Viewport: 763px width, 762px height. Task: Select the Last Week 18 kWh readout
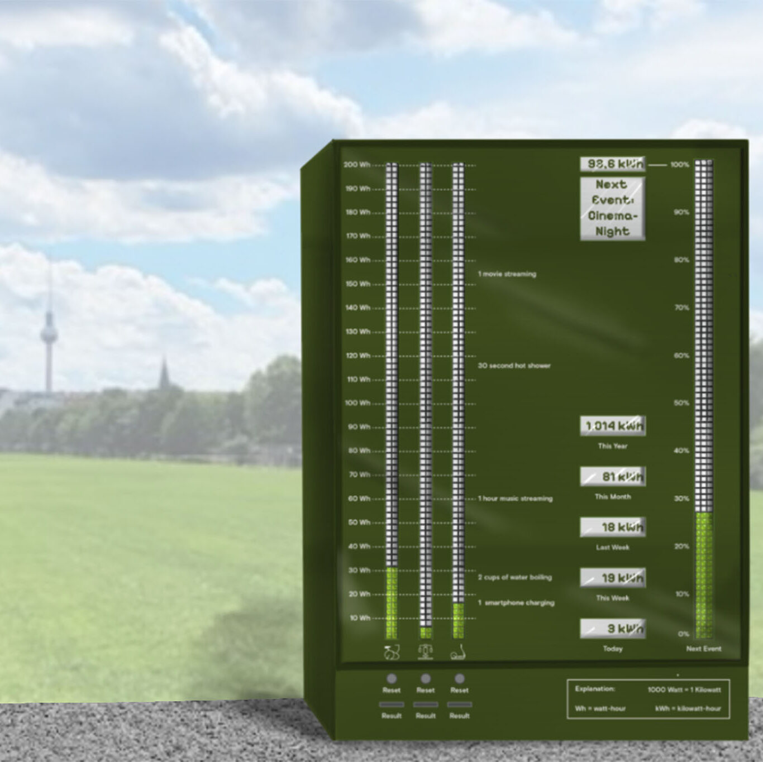coord(613,527)
